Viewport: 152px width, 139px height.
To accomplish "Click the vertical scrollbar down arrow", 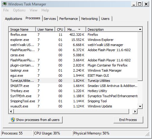I will 140,106.
